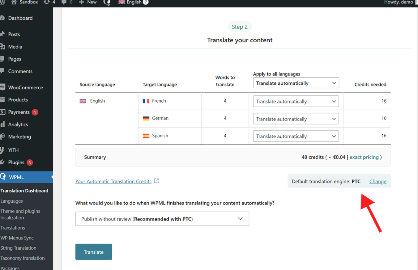
Task: Click the French credits needed value 16
Action: tap(384, 101)
